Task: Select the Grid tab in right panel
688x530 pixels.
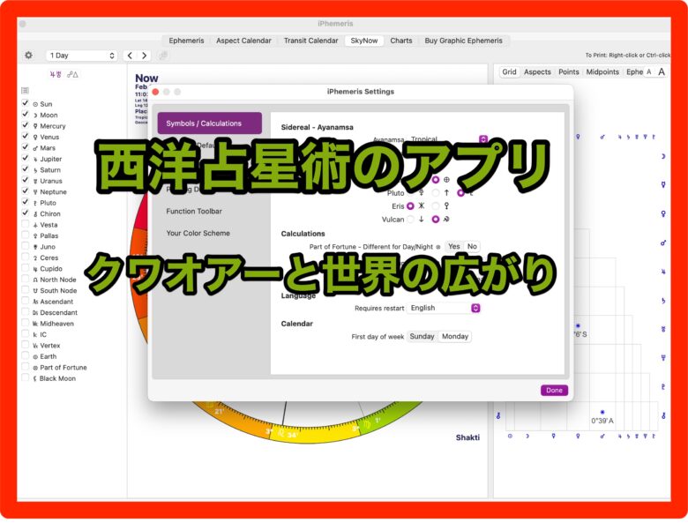Action: [x=509, y=72]
